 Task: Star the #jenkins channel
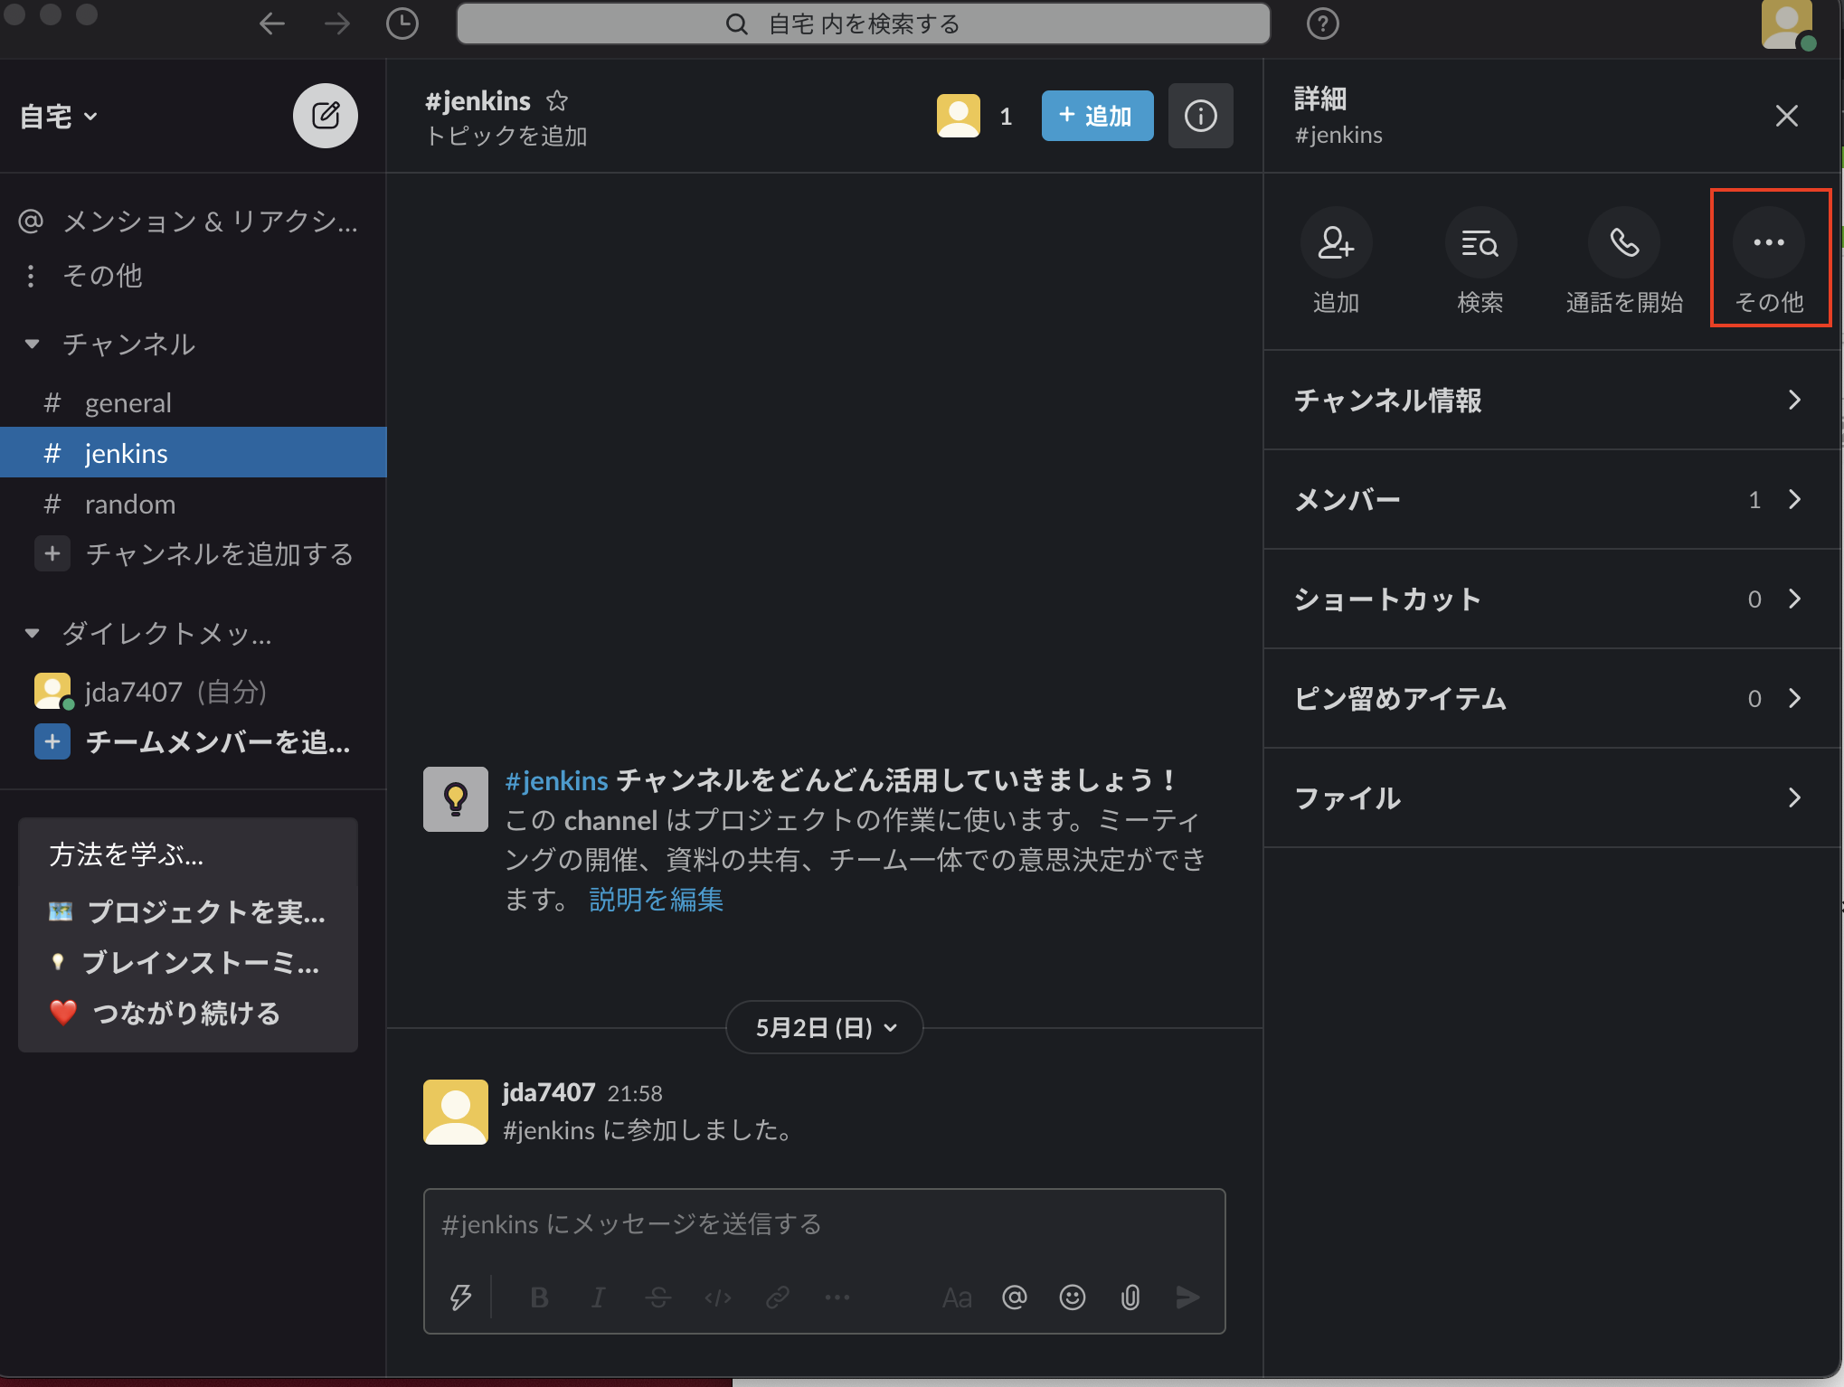(557, 100)
